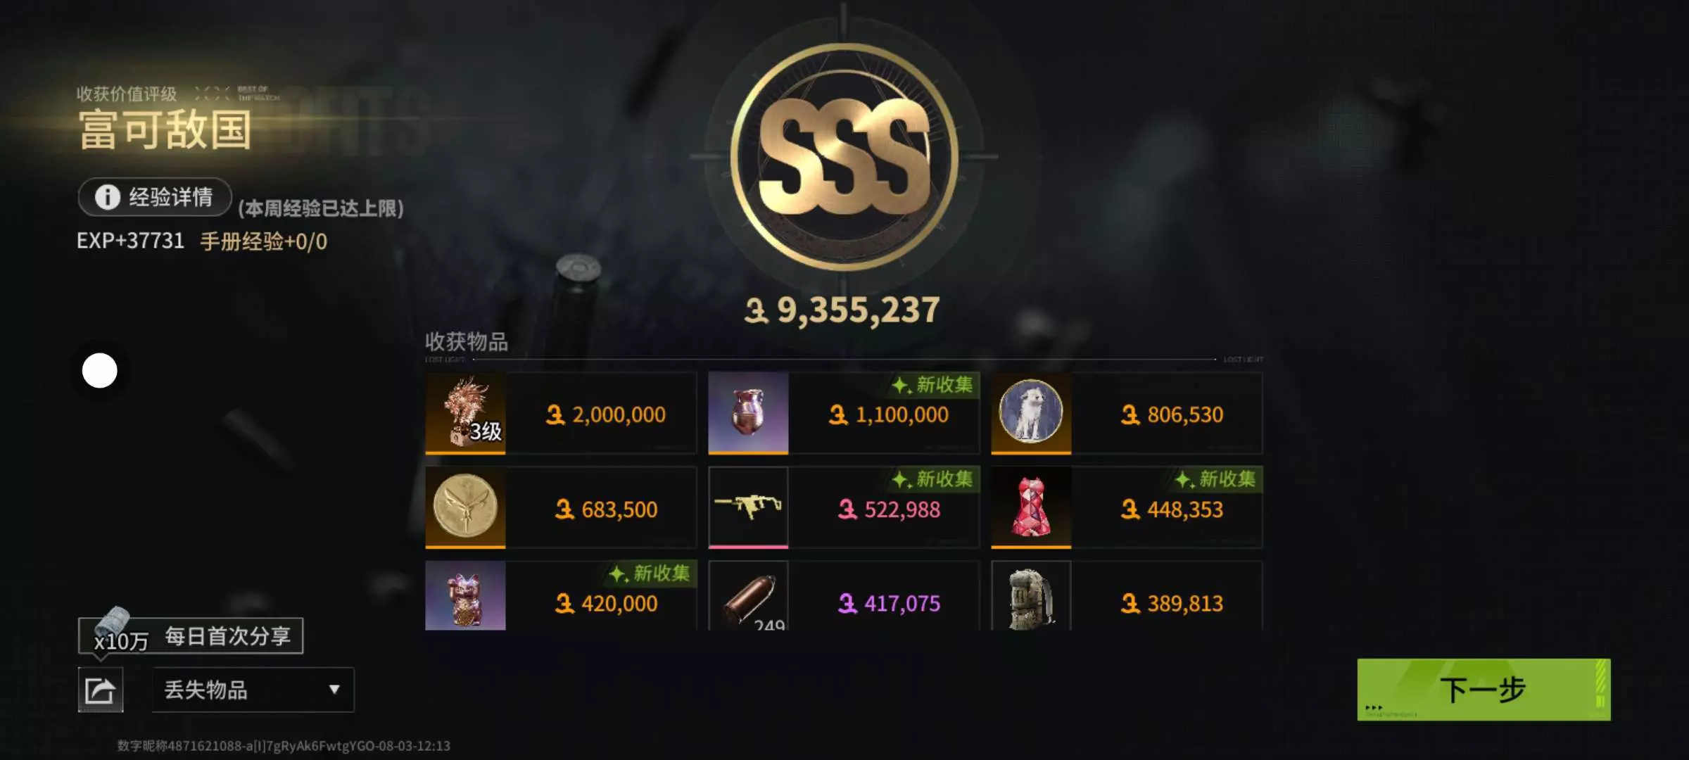
Task: Select the purple vase item worth 1,100,000
Action: tap(844, 413)
